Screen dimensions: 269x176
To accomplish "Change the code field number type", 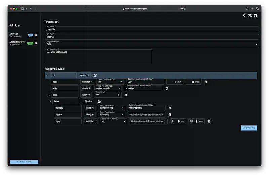I will click(x=87, y=82).
